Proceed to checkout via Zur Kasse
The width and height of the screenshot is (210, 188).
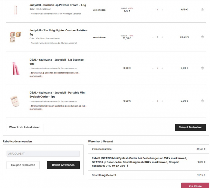pyautogui.click(x=195, y=186)
